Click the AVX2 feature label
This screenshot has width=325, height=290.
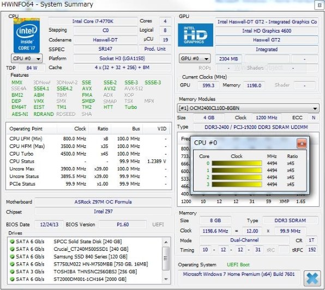(110, 89)
